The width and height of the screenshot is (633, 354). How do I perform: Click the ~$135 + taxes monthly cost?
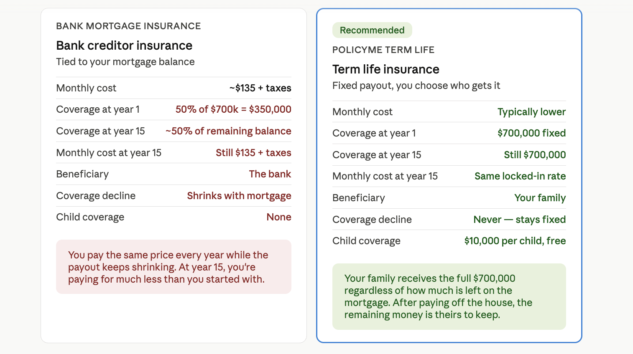260,88
